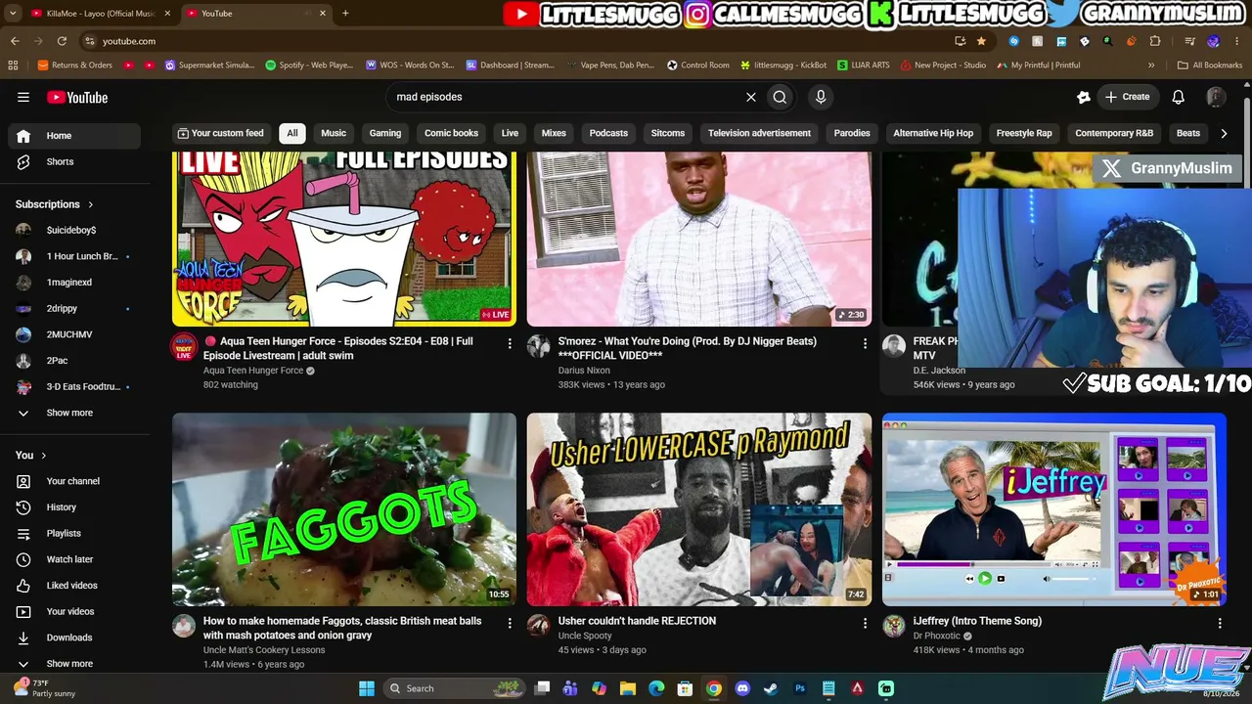Bookmark this page with the star icon

981,41
